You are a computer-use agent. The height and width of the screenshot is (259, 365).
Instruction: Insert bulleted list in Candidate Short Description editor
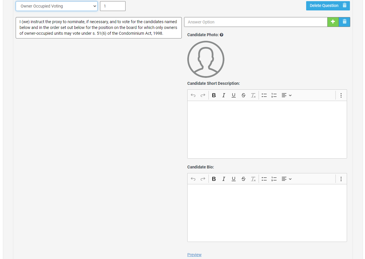point(264,95)
